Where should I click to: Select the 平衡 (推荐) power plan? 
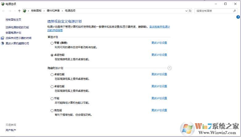pos(52,43)
